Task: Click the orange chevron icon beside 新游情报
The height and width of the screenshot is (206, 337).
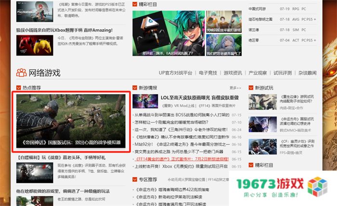Action: 135,88
